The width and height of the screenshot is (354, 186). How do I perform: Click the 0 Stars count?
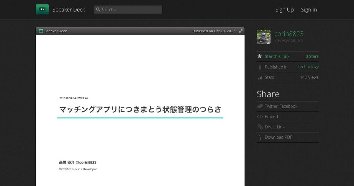coord(312,56)
